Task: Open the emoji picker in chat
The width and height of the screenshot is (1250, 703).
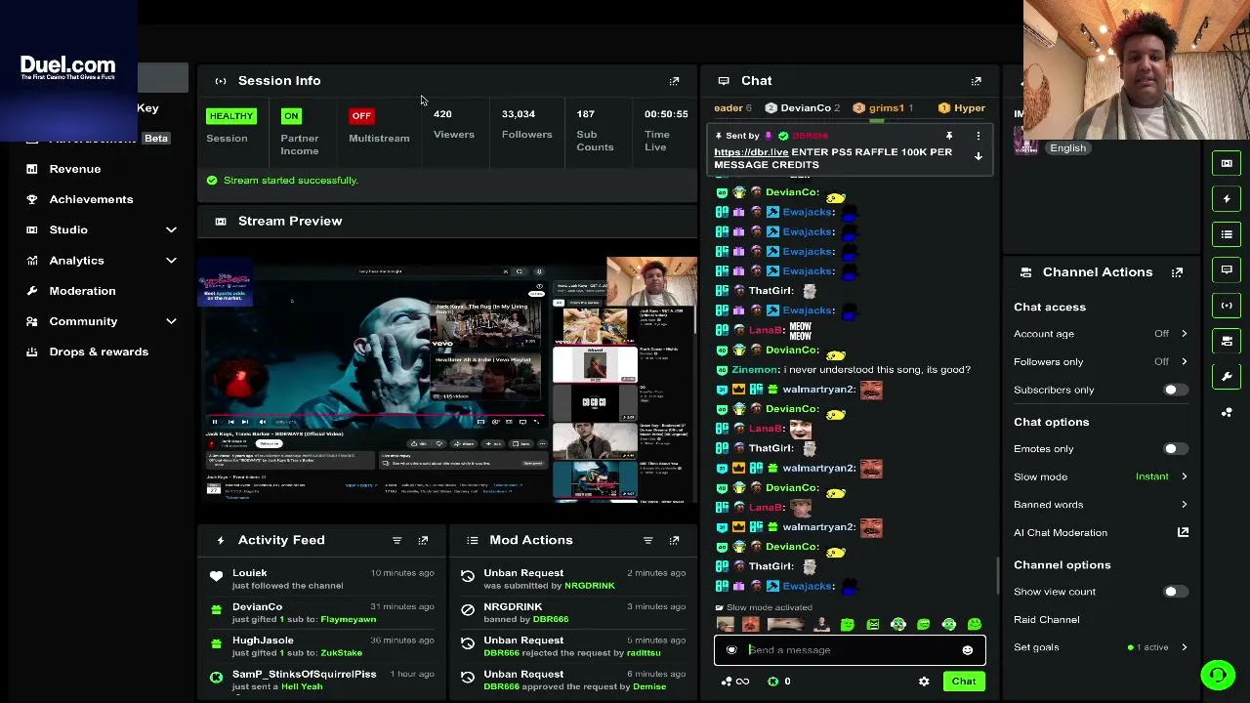Action: pyautogui.click(x=967, y=650)
